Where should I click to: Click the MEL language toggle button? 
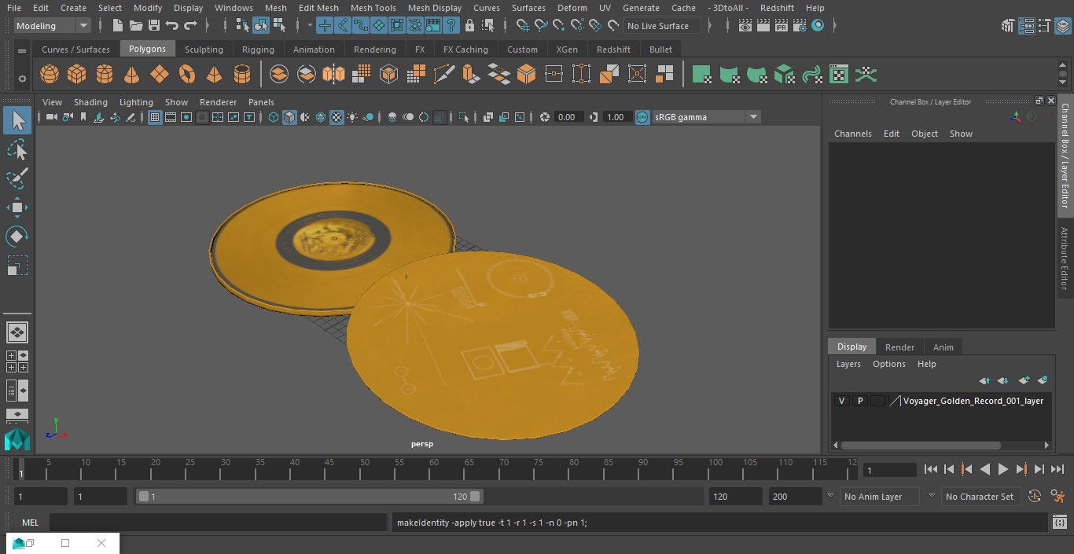pos(30,523)
